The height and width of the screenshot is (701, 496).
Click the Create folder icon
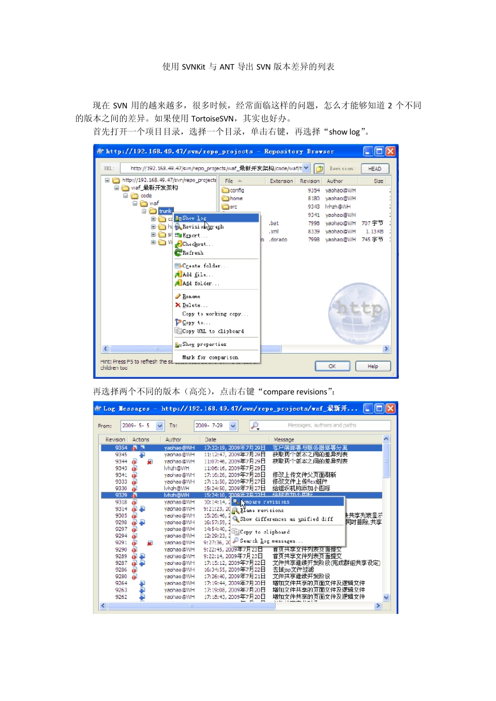click(178, 266)
